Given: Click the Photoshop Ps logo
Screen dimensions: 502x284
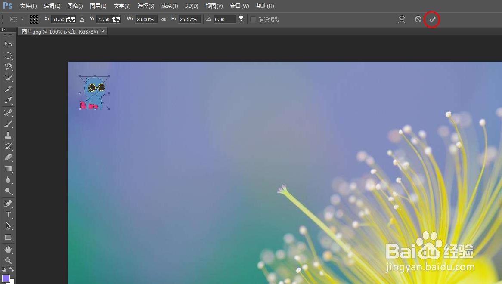Looking at the screenshot, I should point(8,6).
